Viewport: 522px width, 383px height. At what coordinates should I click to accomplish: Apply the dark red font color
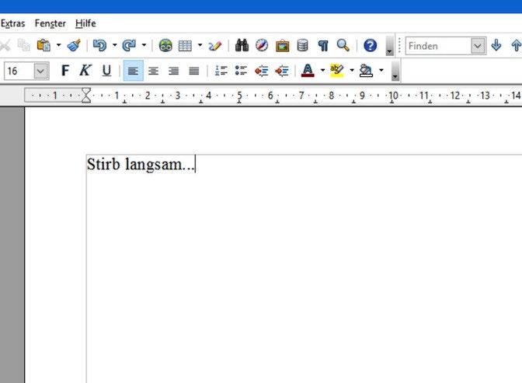[x=308, y=70]
